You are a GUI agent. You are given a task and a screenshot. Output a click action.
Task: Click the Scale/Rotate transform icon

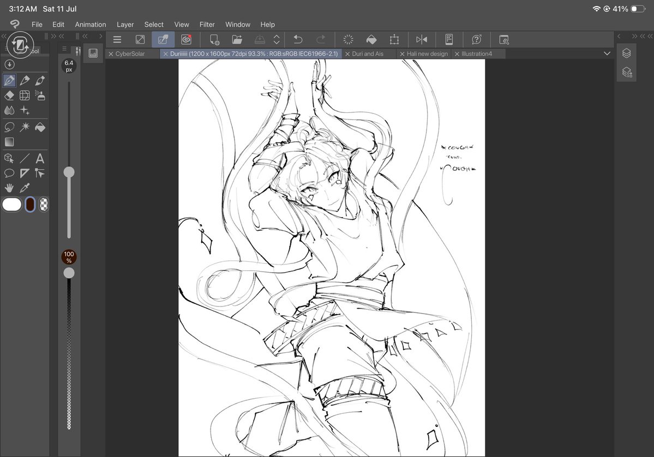[394, 40]
